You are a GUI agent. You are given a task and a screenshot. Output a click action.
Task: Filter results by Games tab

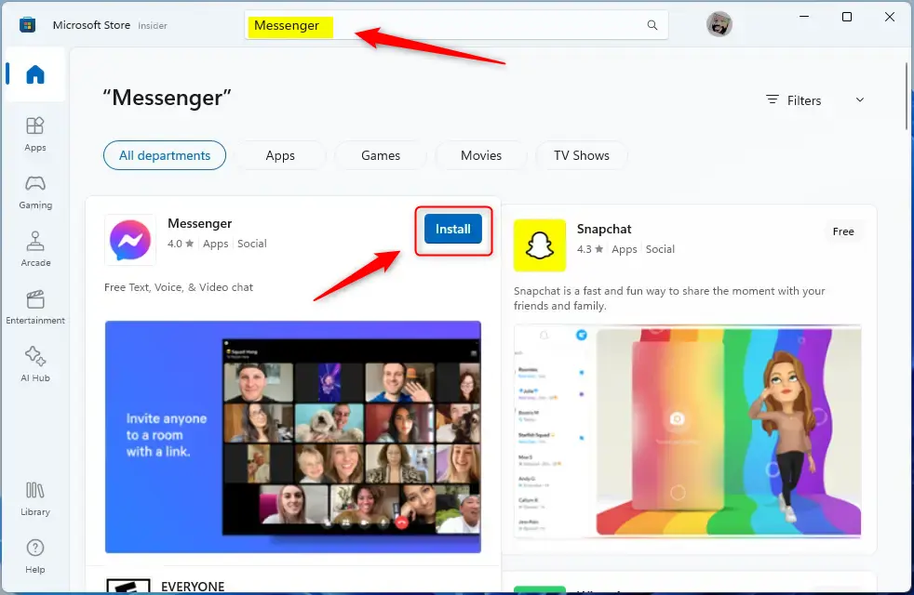pos(381,155)
